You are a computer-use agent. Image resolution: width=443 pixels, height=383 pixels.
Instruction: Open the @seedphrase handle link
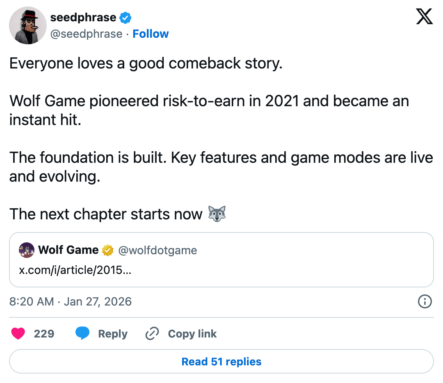[86, 34]
